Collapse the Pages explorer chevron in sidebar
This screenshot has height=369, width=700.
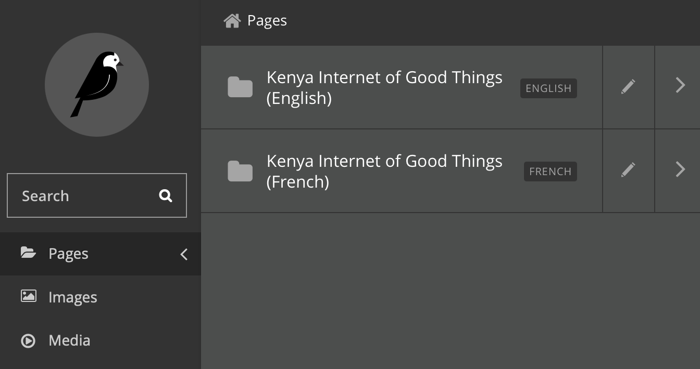[x=184, y=254]
